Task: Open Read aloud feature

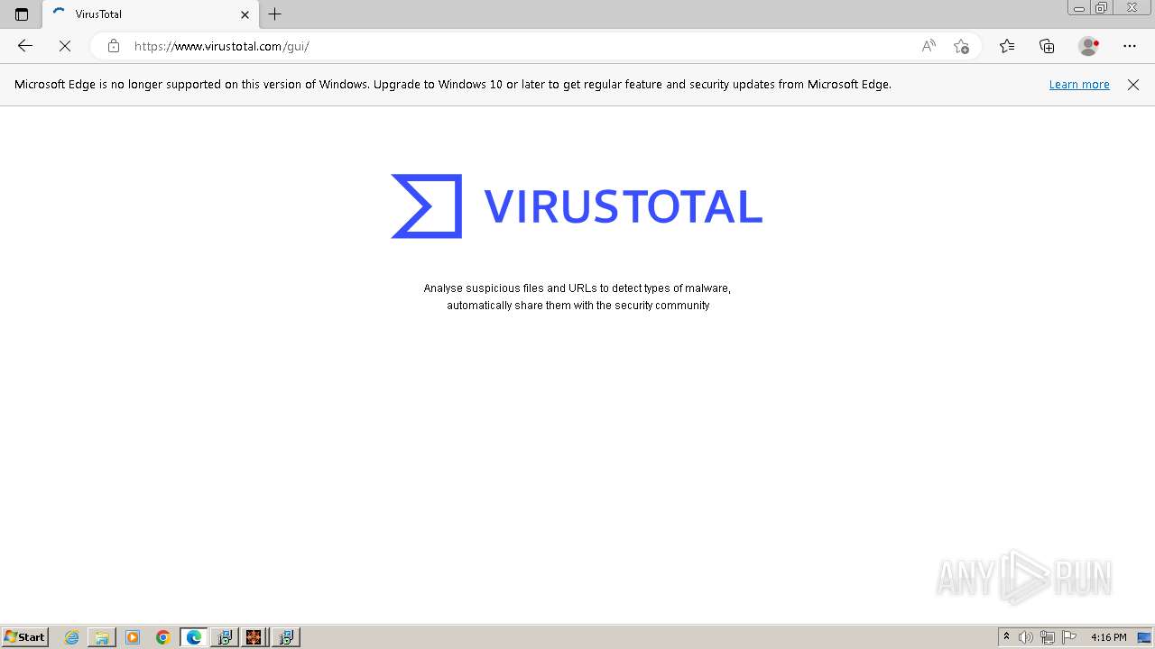Action: point(929,46)
